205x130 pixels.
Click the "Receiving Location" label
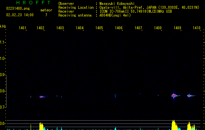click(x=76, y=7)
